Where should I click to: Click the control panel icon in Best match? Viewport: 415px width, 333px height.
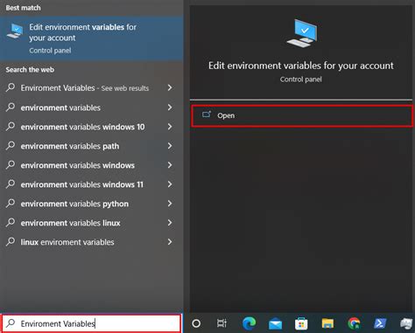(15, 31)
